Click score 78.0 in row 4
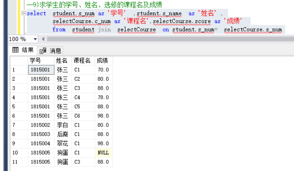This screenshot has height=171, width=294. [104, 97]
